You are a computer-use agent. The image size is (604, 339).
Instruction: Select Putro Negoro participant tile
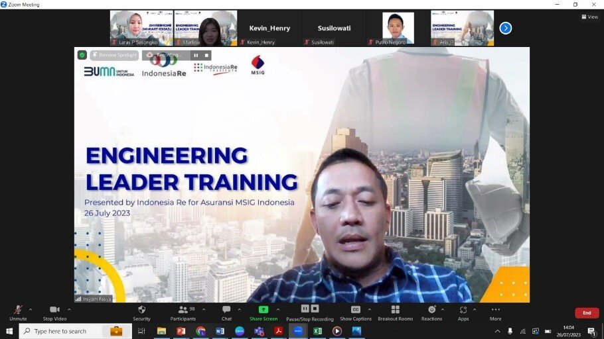[x=398, y=28]
